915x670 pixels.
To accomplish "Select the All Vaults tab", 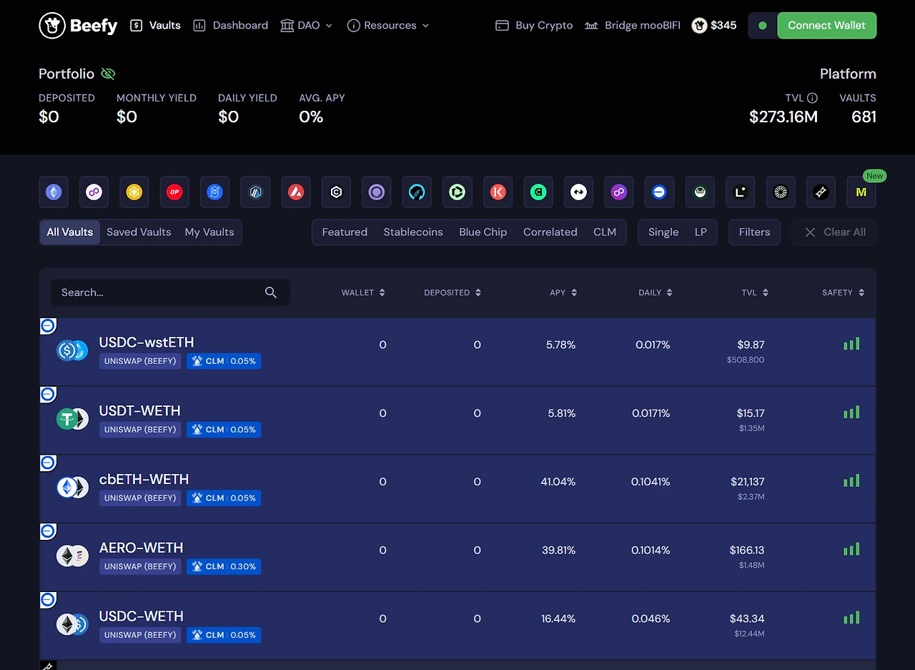I will click(70, 232).
